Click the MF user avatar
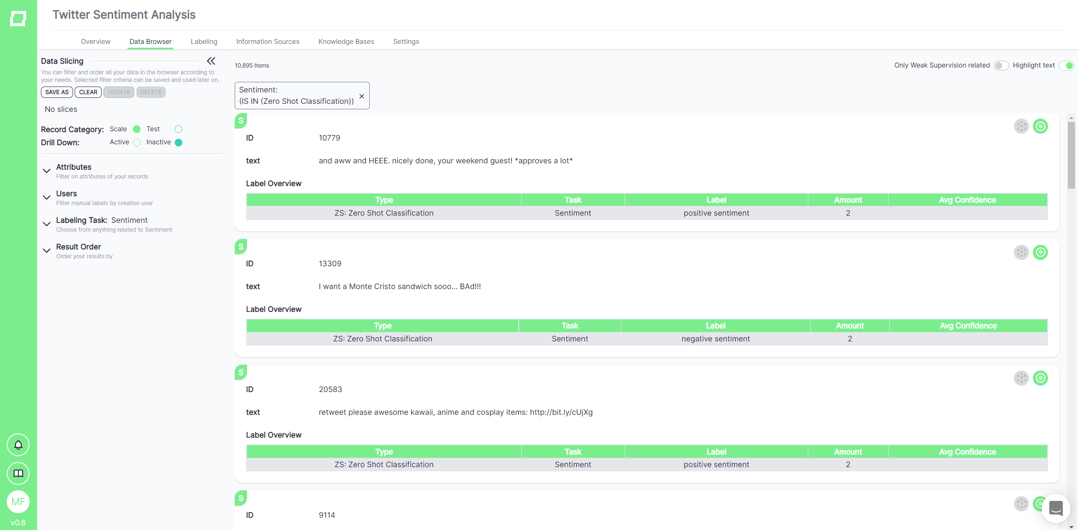The width and height of the screenshot is (1078, 530). point(18,502)
